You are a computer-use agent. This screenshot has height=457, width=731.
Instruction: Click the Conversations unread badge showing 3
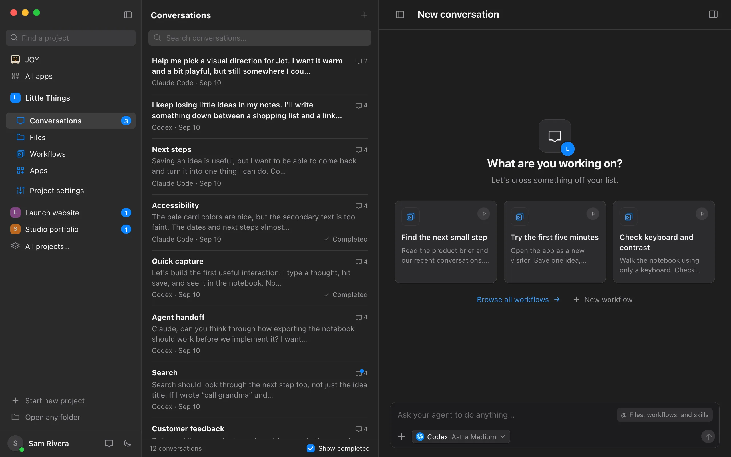126,121
